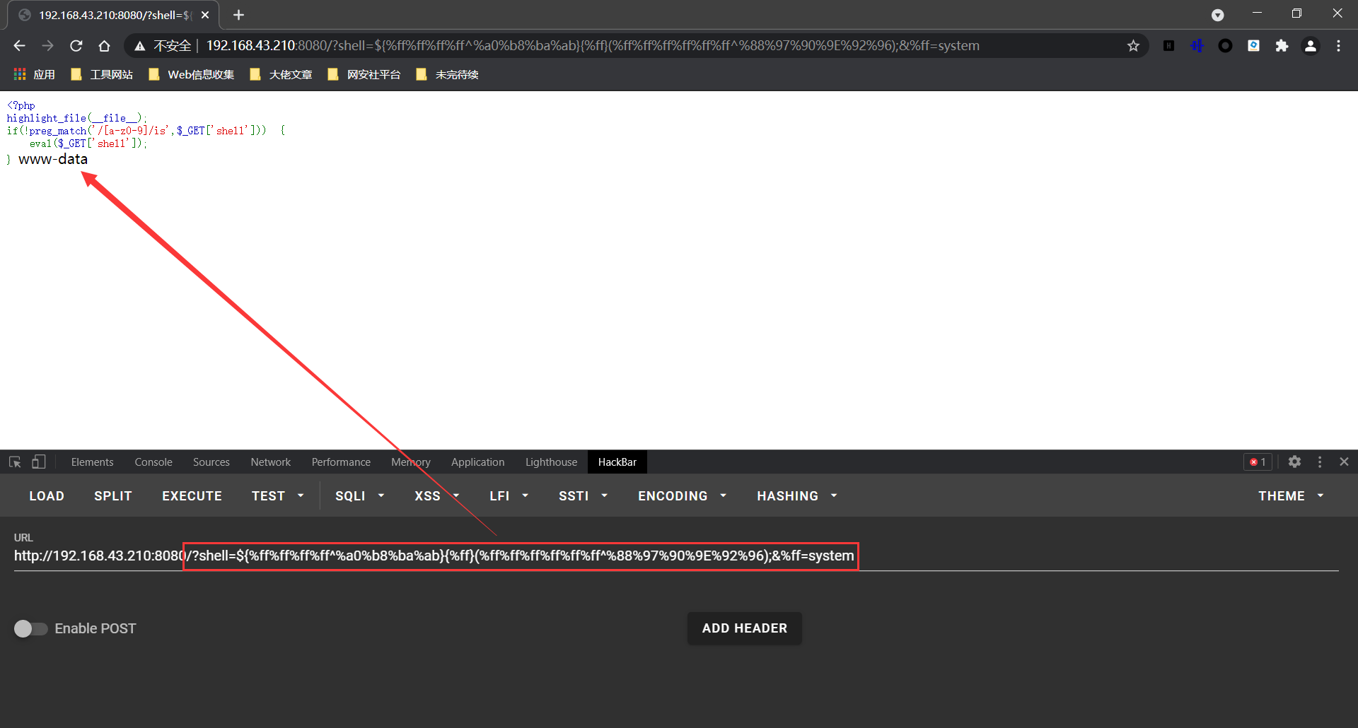This screenshot has height=728, width=1358.
Task: Activate the DevTools inspect element picker
Action: coord(15,462)
